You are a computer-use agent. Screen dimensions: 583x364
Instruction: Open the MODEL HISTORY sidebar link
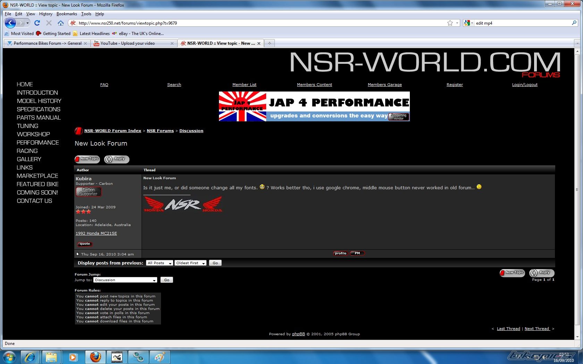(x=39, y=101)
